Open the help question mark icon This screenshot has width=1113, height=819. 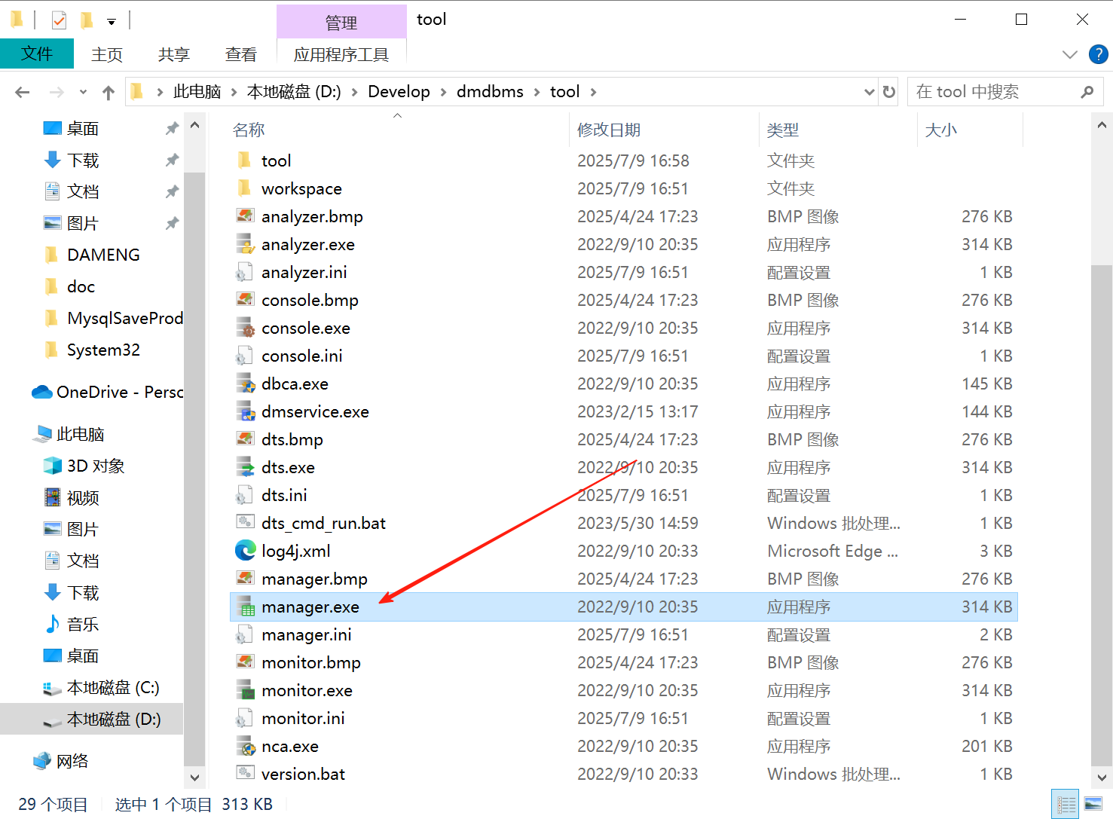(1098, 54)
